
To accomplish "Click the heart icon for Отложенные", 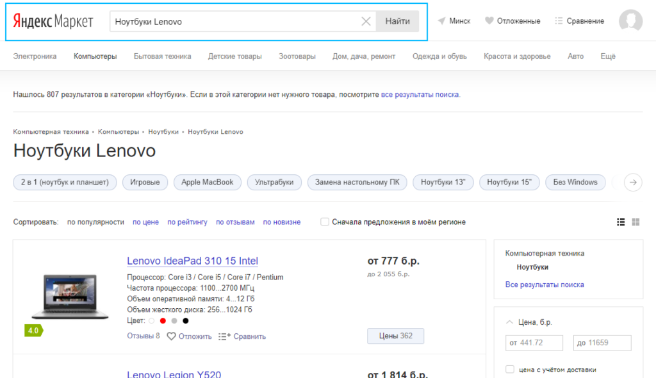I will coord(489,21).
